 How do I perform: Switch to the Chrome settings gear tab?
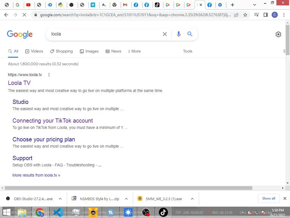tap(220, 5)
